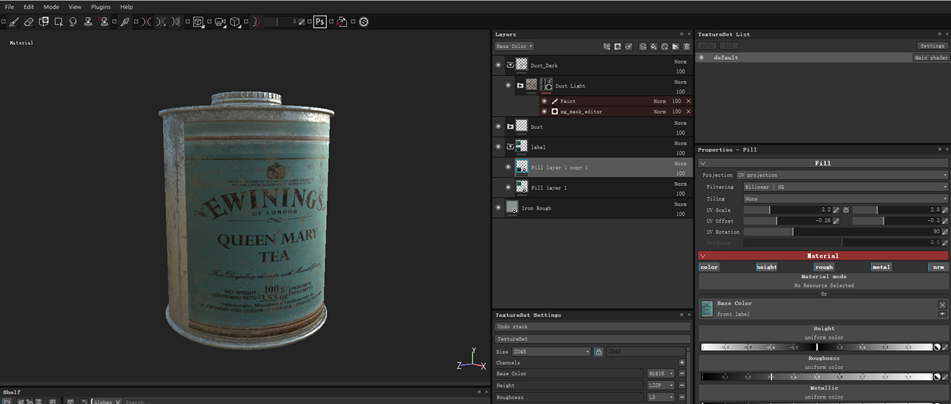This screenshot has width=951, height=404.
Task: Collapse the Fill properties section
Action: (x=703, y=163)
